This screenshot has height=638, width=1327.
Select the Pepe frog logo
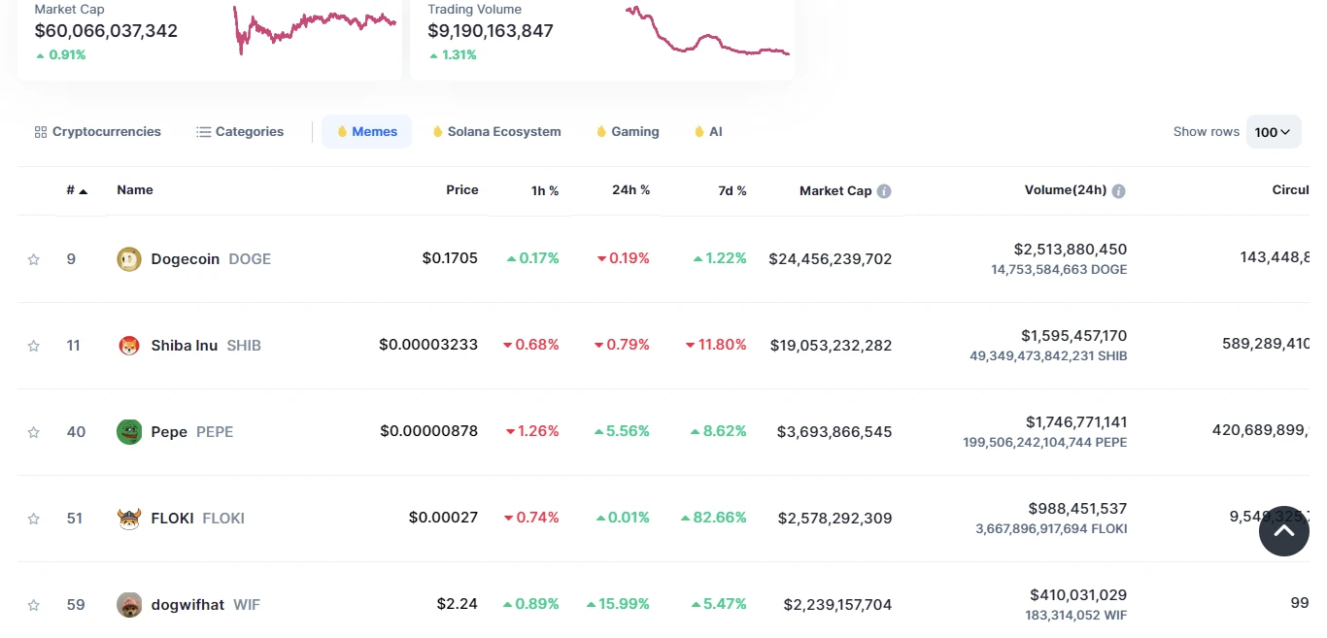[x=129, y=432]
